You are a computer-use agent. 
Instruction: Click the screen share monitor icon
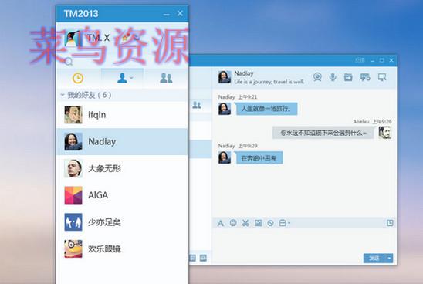coord(382,77)
